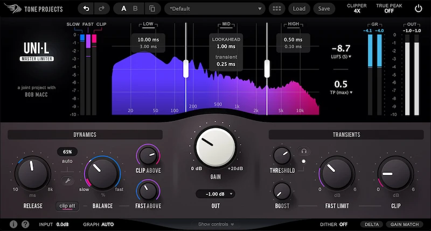Click the THRESHOLD knob
Viewport: 431px width, 231px height.
tap(282, 155)
